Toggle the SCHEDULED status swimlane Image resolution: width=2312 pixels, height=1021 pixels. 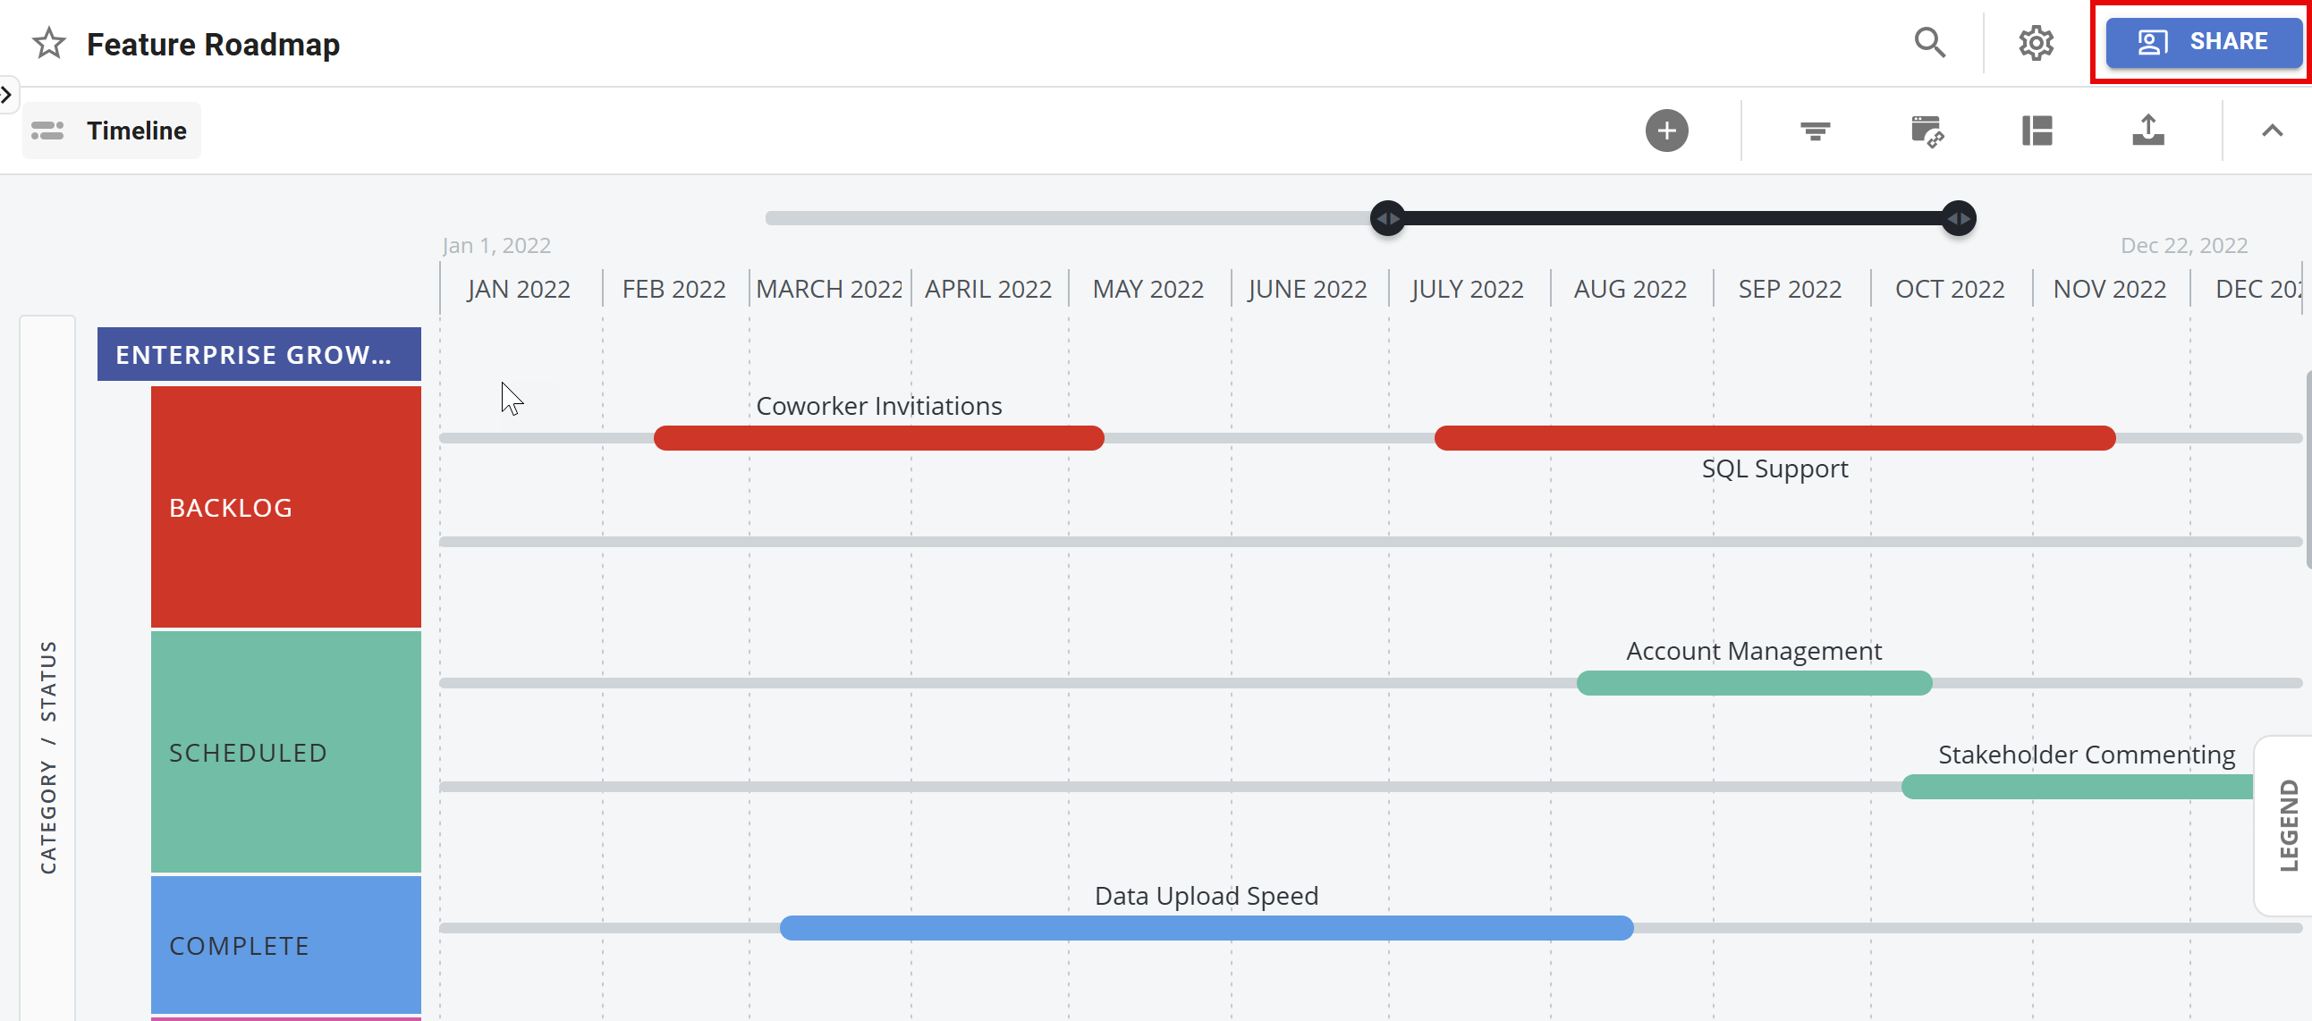tap(285, 752)
